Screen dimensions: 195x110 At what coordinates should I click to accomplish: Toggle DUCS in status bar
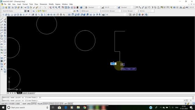pyautogui.click(x=58, y=104)
